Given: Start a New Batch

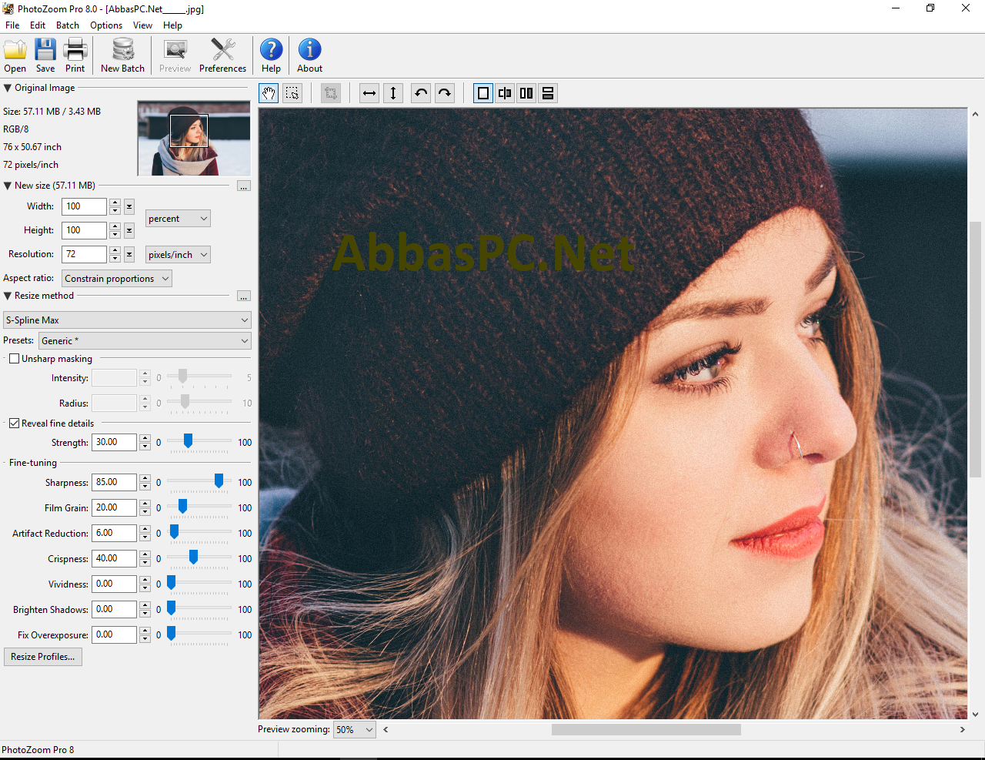Looking at the screenshot, I should [x=122, y=55].
